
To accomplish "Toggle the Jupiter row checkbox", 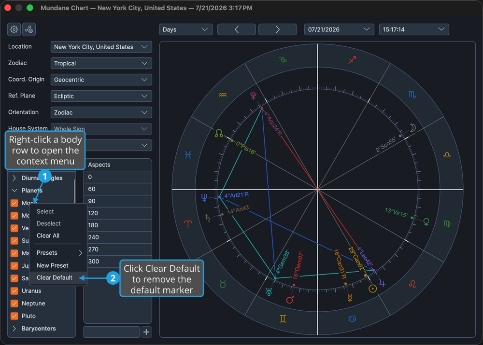I will coord(14,265).
